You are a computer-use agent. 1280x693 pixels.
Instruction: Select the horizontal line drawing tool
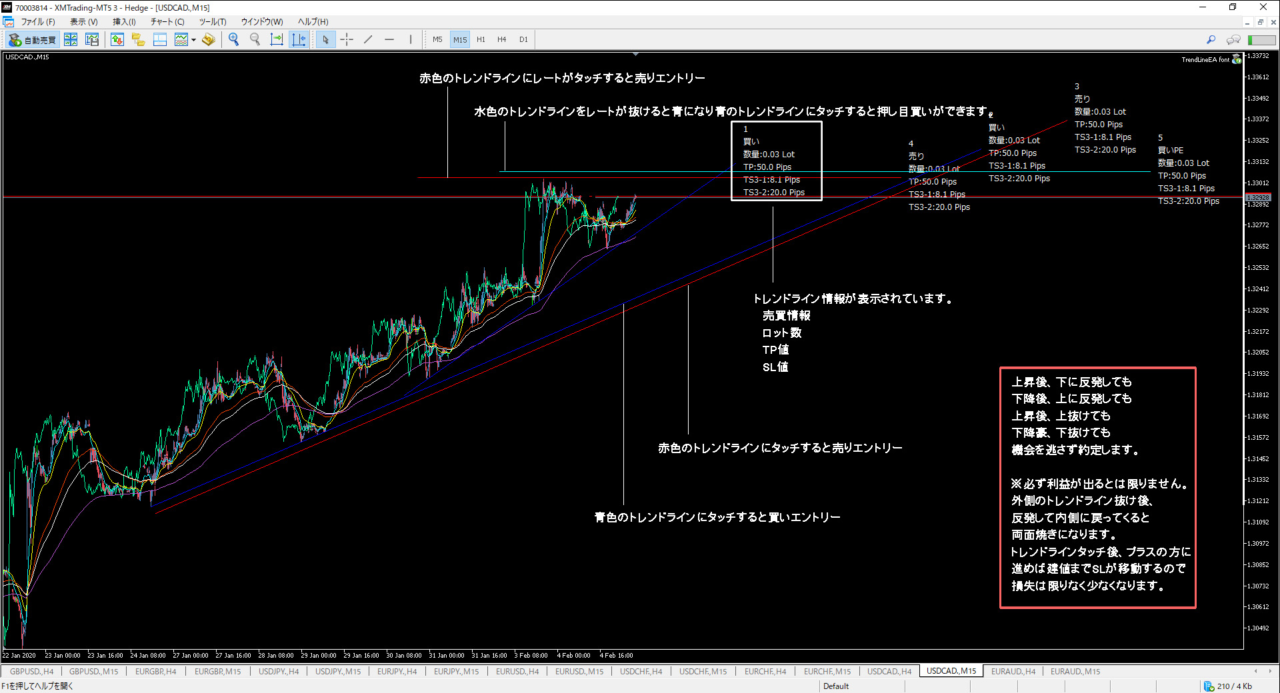coord(389,40)
